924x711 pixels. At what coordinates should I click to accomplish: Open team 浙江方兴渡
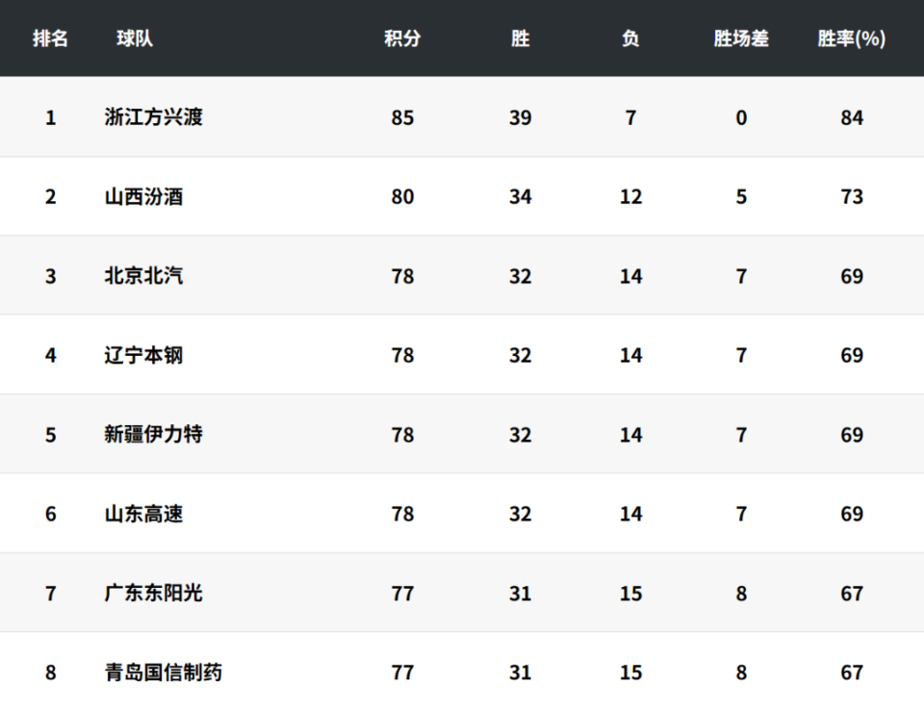(x=154, y=117)
